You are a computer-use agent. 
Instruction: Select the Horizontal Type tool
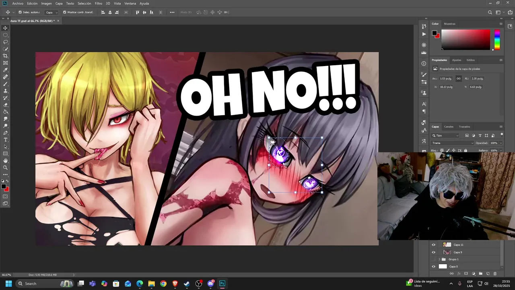pos(6,140)
